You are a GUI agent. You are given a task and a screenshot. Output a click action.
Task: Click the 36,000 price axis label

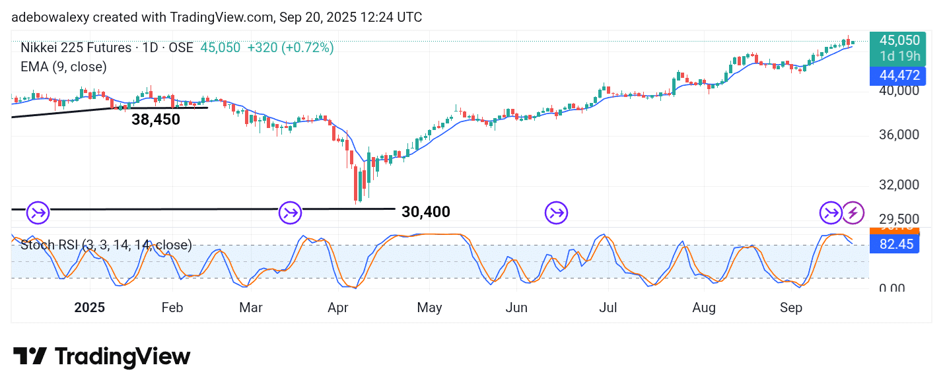899,135
